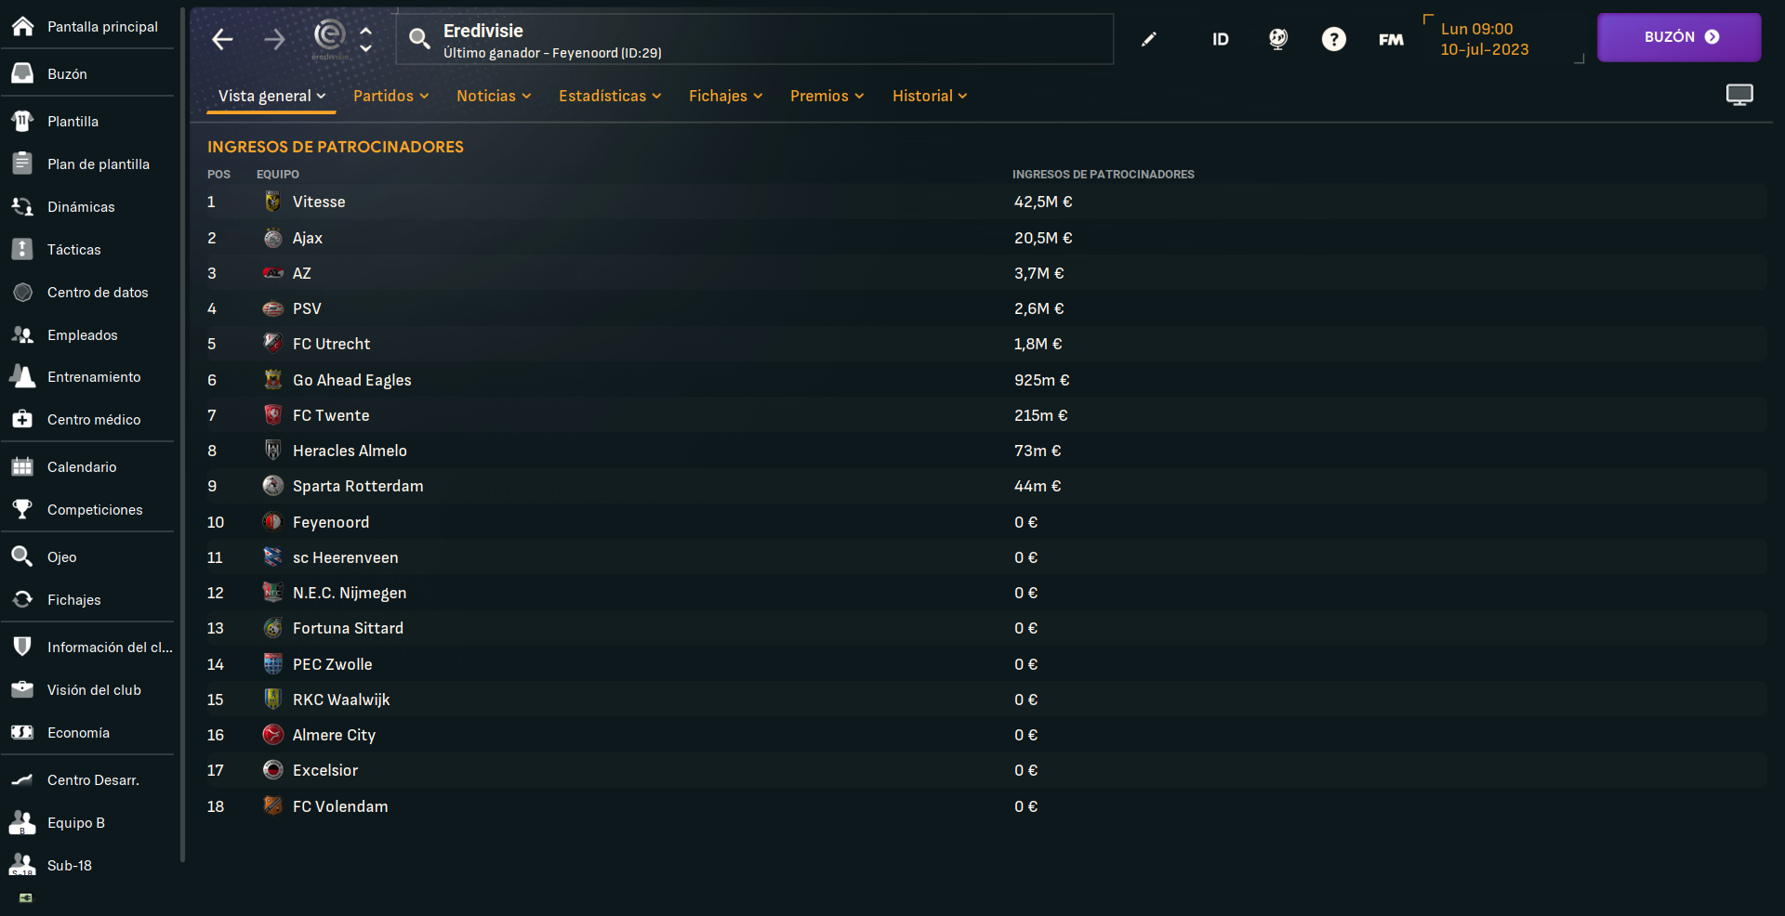
Task: Click the search magnifier icon
Action: [419, 38]
